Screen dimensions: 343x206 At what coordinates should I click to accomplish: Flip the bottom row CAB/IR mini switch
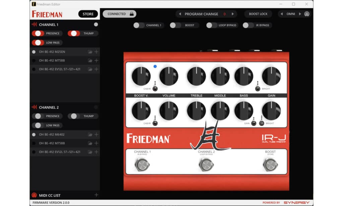(155, 123)
